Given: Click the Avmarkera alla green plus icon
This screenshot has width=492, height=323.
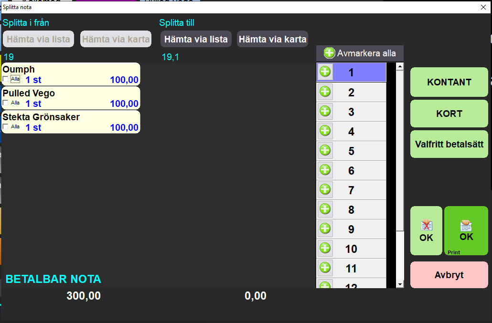Looking at the screenshot, I should click(329, 53).
